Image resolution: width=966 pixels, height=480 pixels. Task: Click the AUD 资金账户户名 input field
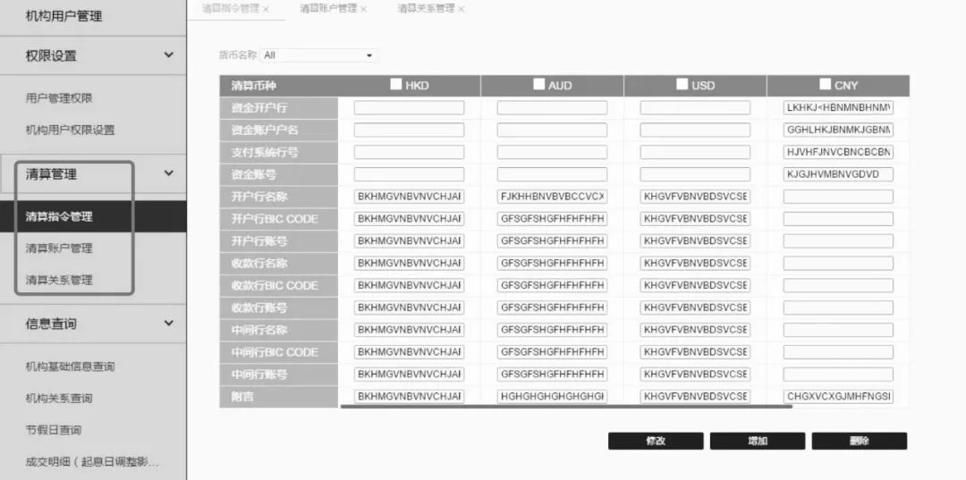(552, 130)
